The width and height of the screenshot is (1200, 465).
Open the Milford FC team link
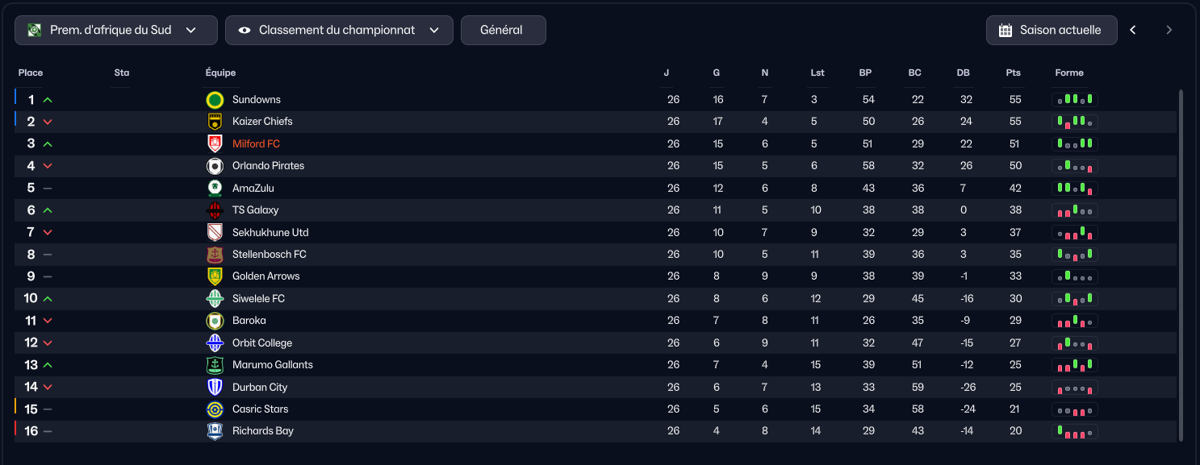[x=256, y=144]
